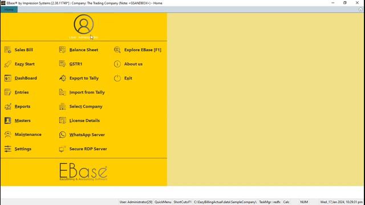The height and width of the screenshot is (205, 365).
Task: Switch to the Home tab
Action: (9, 10)
